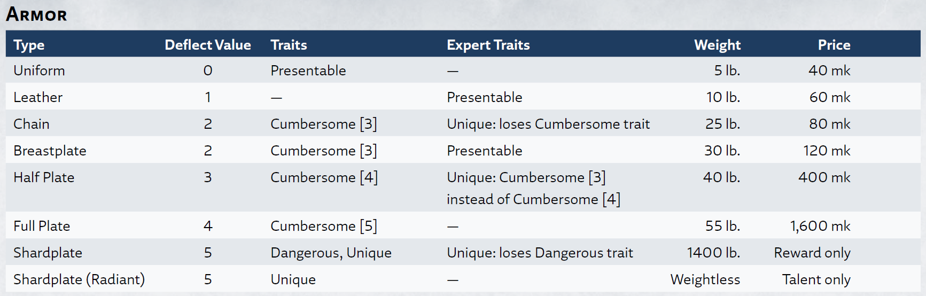
Task: Click the Full Plate type cell
Action: point(42,226)
